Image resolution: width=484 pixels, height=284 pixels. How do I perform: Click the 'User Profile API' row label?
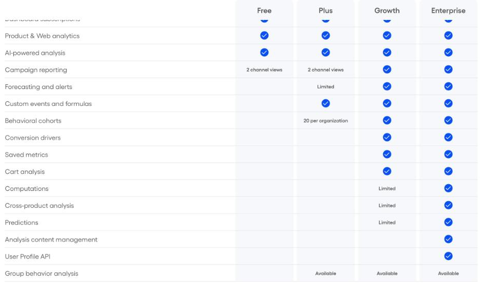(28, 256)
